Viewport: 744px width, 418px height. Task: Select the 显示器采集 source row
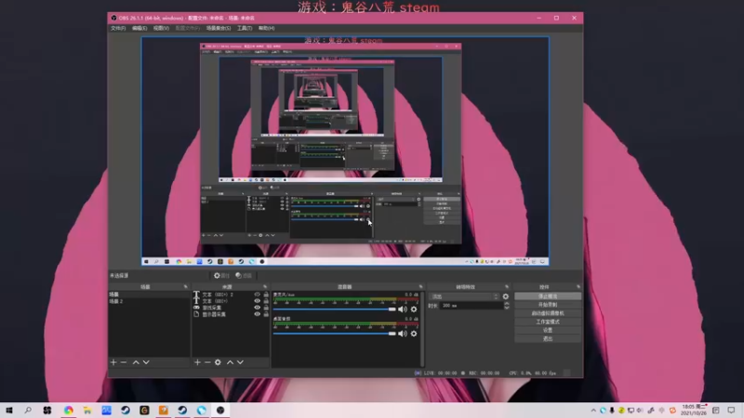[231, 314]
